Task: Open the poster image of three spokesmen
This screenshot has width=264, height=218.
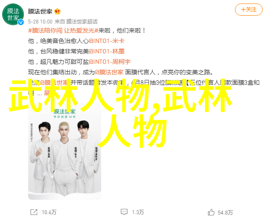Action: pos(65,151)
